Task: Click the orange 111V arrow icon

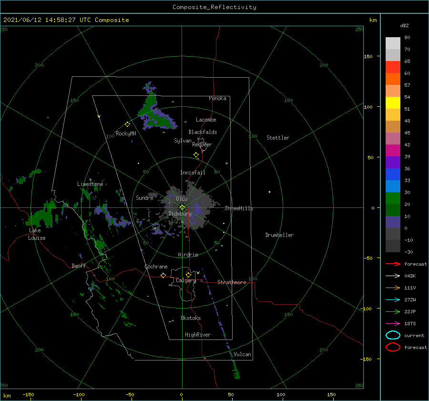Action: tap(393, 288)
